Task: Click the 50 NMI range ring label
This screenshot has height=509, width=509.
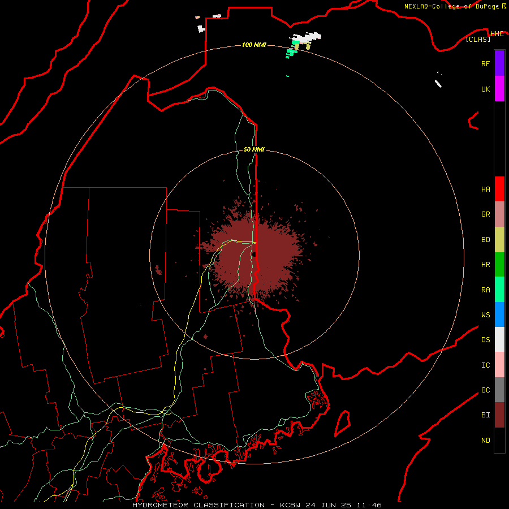Action: click(254, 149)
